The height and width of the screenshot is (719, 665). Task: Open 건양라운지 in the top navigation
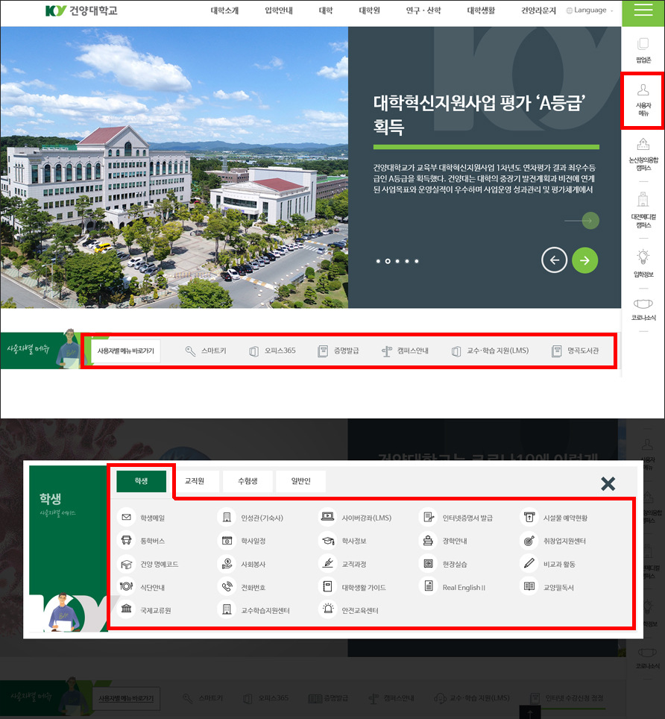(x=538, y=10)
